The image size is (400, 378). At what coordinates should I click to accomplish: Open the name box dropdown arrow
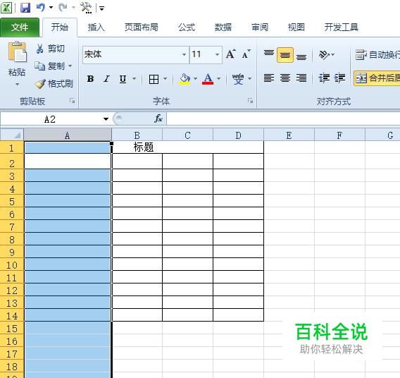106,119
